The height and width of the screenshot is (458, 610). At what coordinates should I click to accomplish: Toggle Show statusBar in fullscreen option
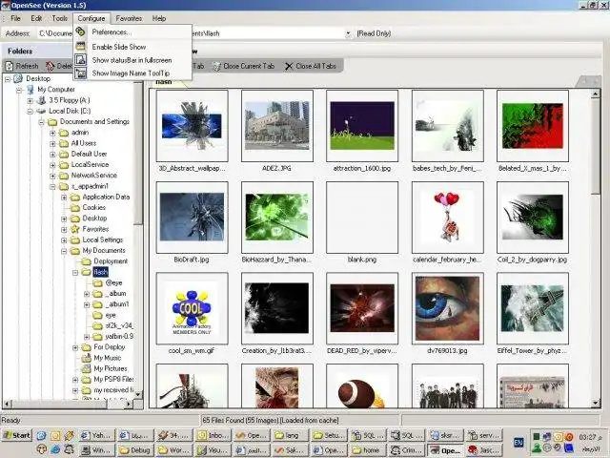point(131,59)
